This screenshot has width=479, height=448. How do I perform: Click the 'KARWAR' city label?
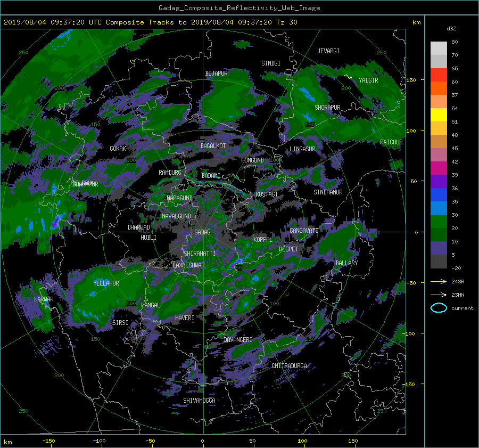pos(44,299)
